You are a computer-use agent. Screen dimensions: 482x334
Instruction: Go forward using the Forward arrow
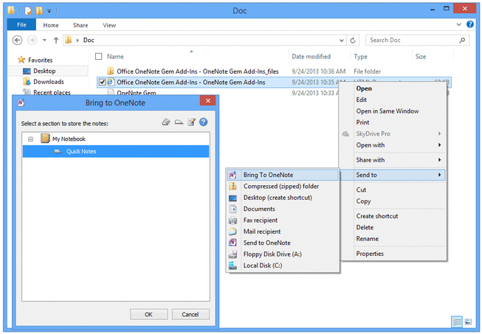point(32,41)
